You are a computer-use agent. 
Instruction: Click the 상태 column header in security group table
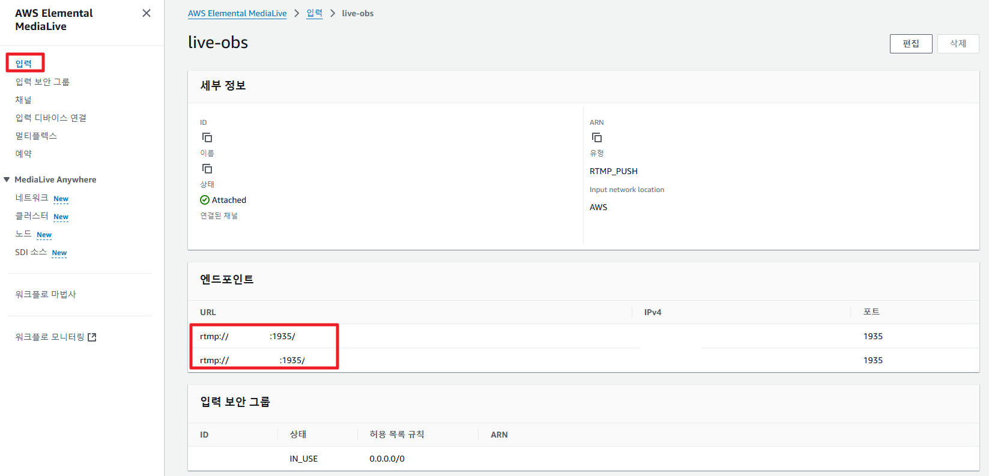(x=298, y=434)
